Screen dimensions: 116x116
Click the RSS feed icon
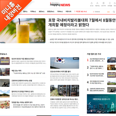(115, 3)
